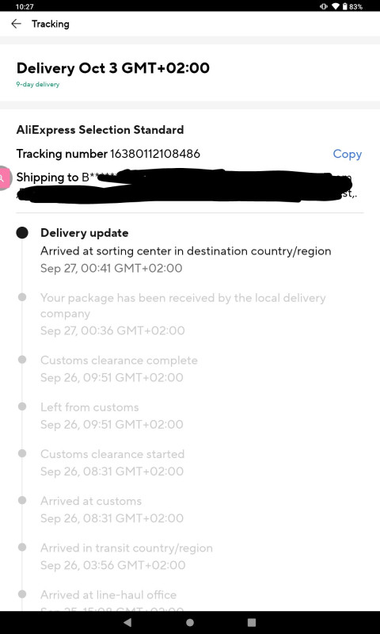Screen dimensions: 380x634
Task: Select the Customs clearance complete timeline dot
Action: [22, 360]
